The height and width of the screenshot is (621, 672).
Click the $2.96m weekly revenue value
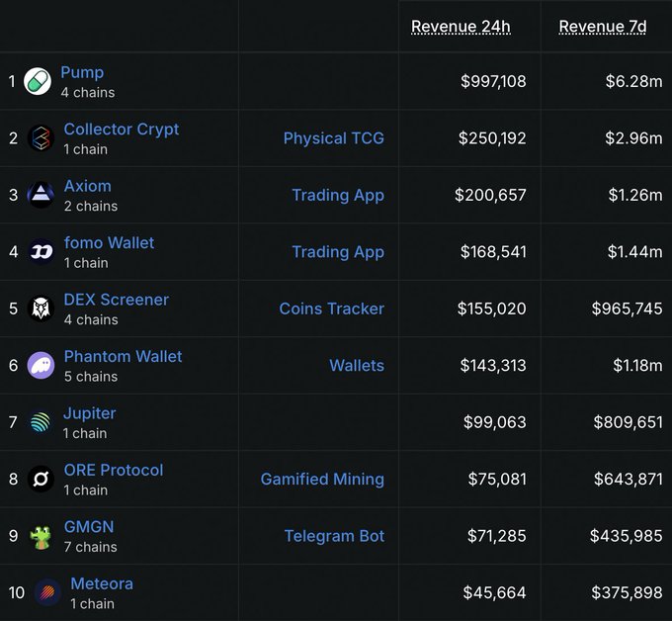point(633,138)
